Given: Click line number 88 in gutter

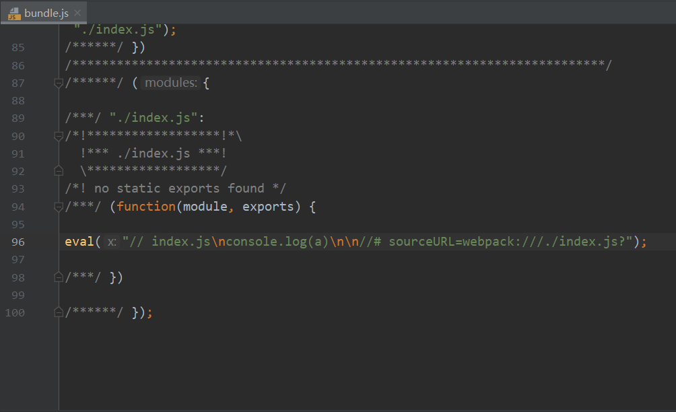Looking at the screenshot, I should 18,100.
